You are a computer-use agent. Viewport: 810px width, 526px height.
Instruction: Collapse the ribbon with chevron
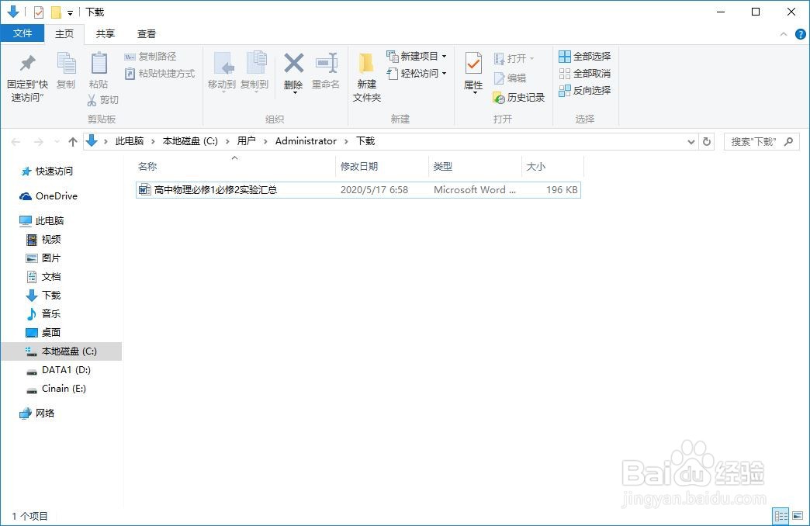pyautogui.click(x=784, y=35)
